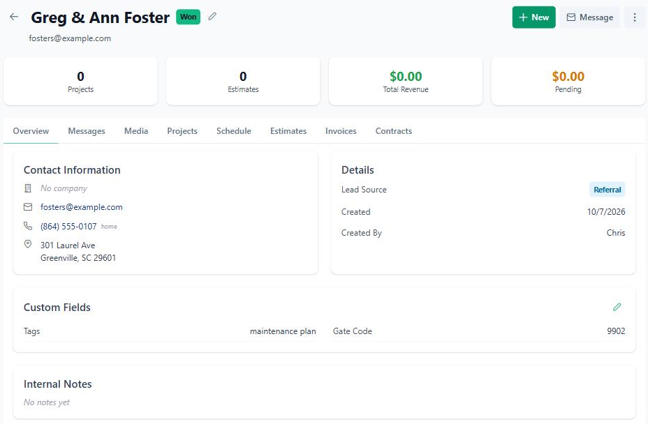Click the Internal Notes heading
The width and height of the screenshot is (648, 424).
pyautogui.click(x=58, y=384)
